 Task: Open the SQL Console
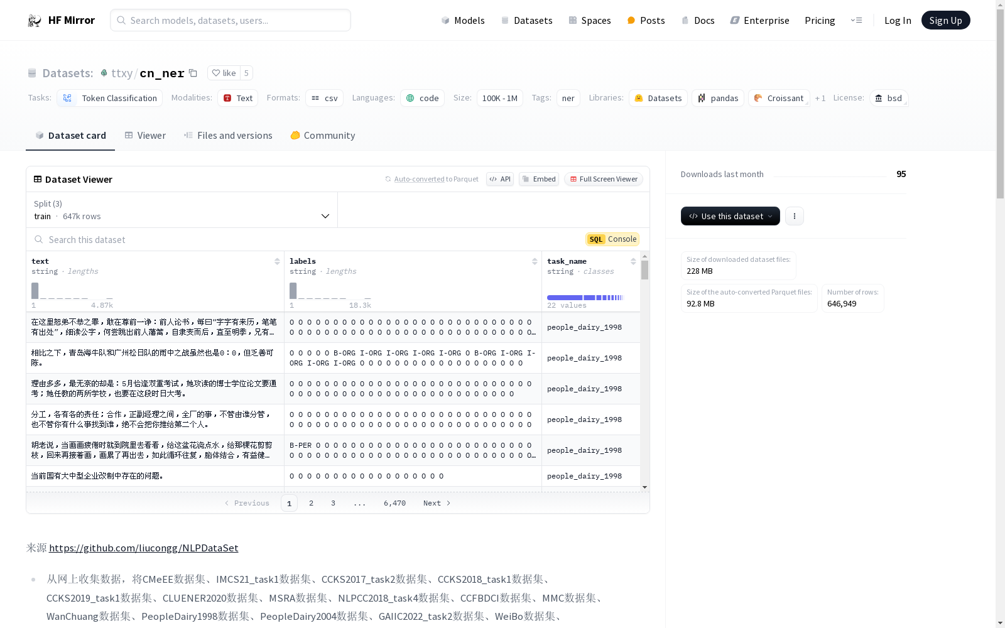612,239
